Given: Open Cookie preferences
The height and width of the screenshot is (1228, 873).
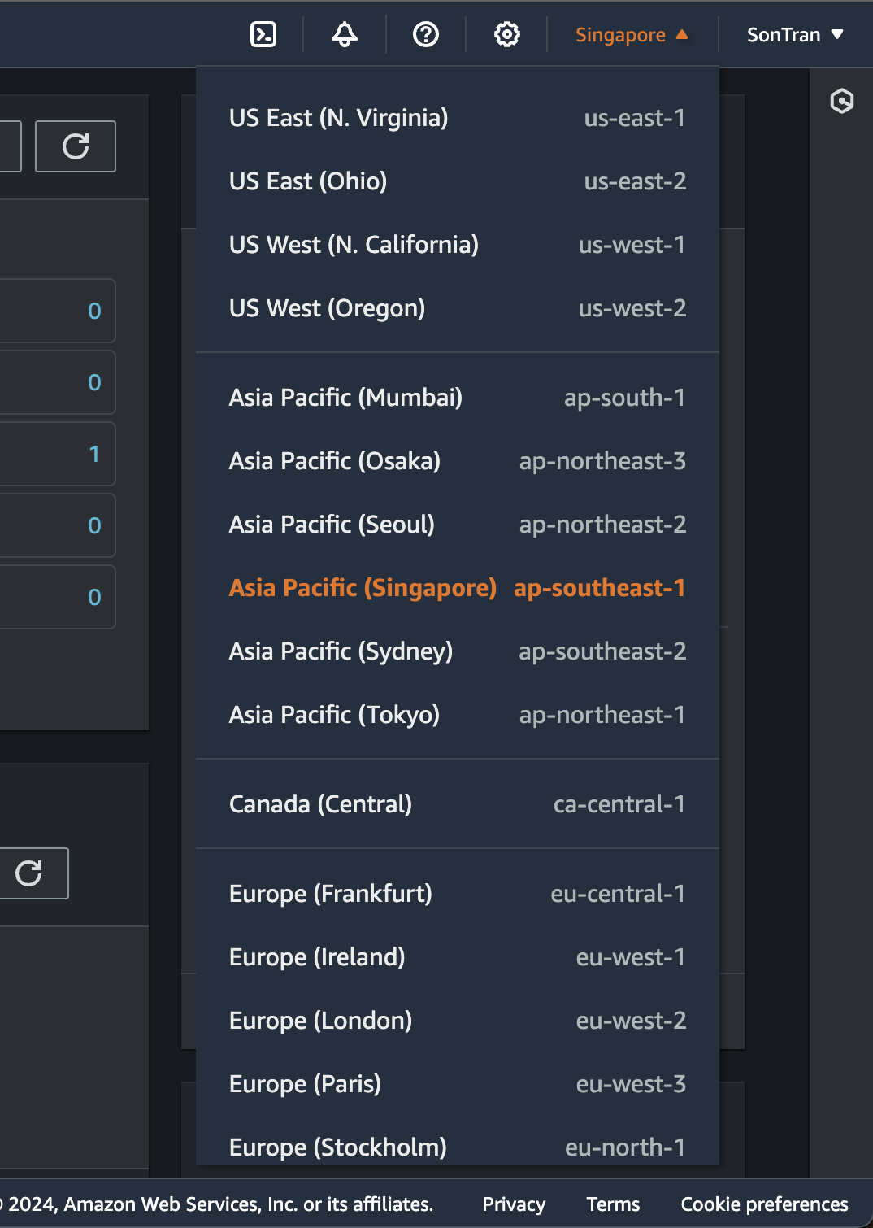Looking at the screenshot, I should tap(764, 1204).
